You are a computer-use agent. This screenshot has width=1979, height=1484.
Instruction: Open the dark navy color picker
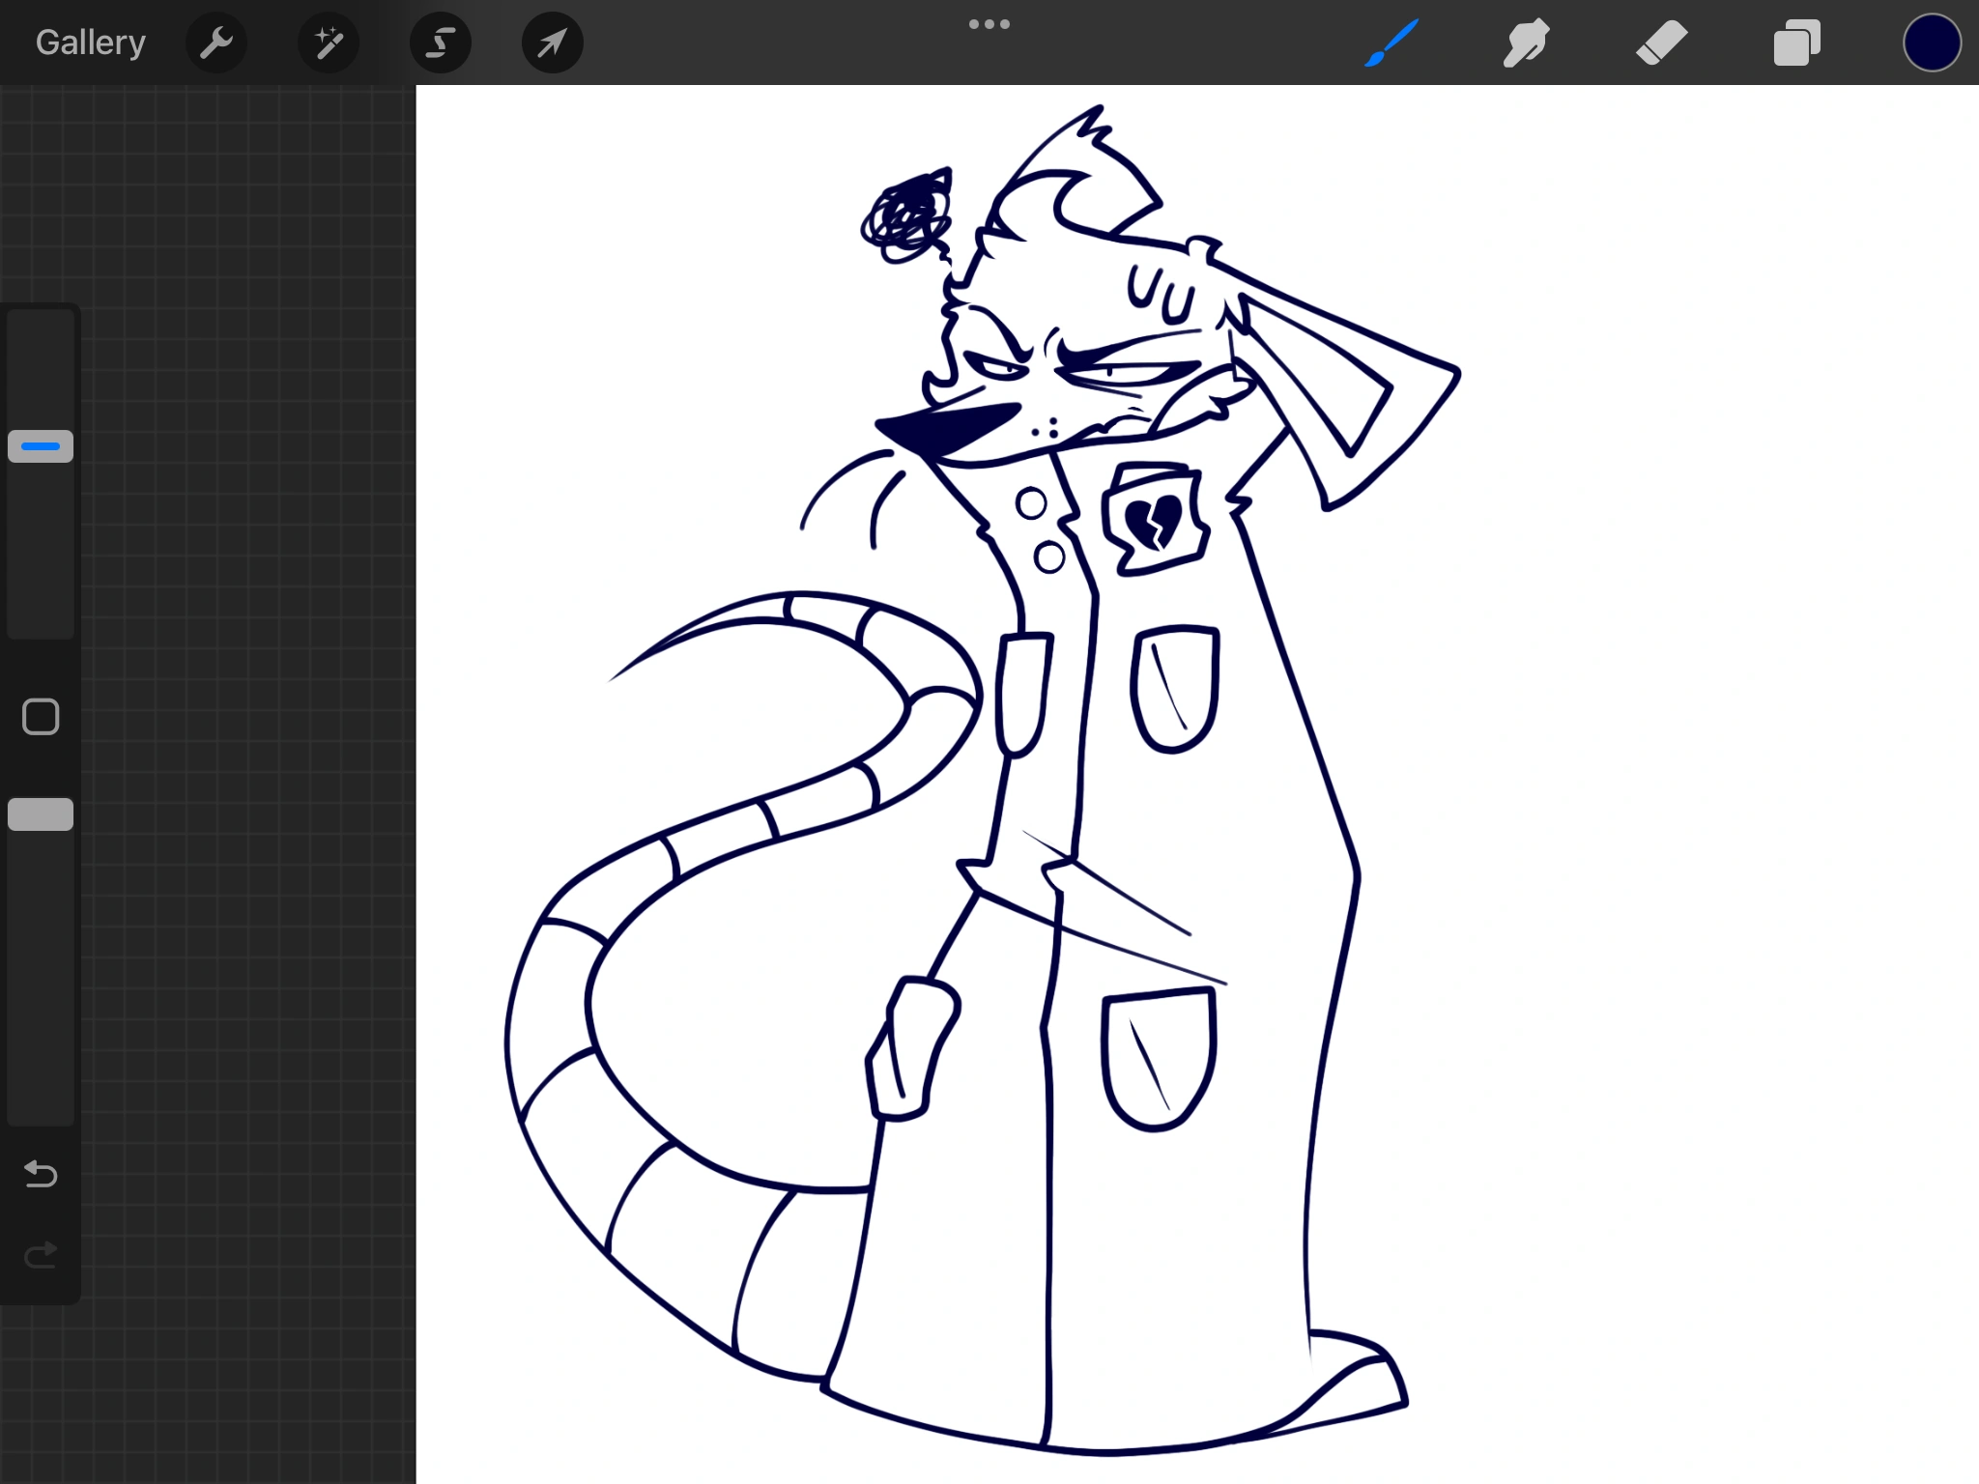[1931, 43]
